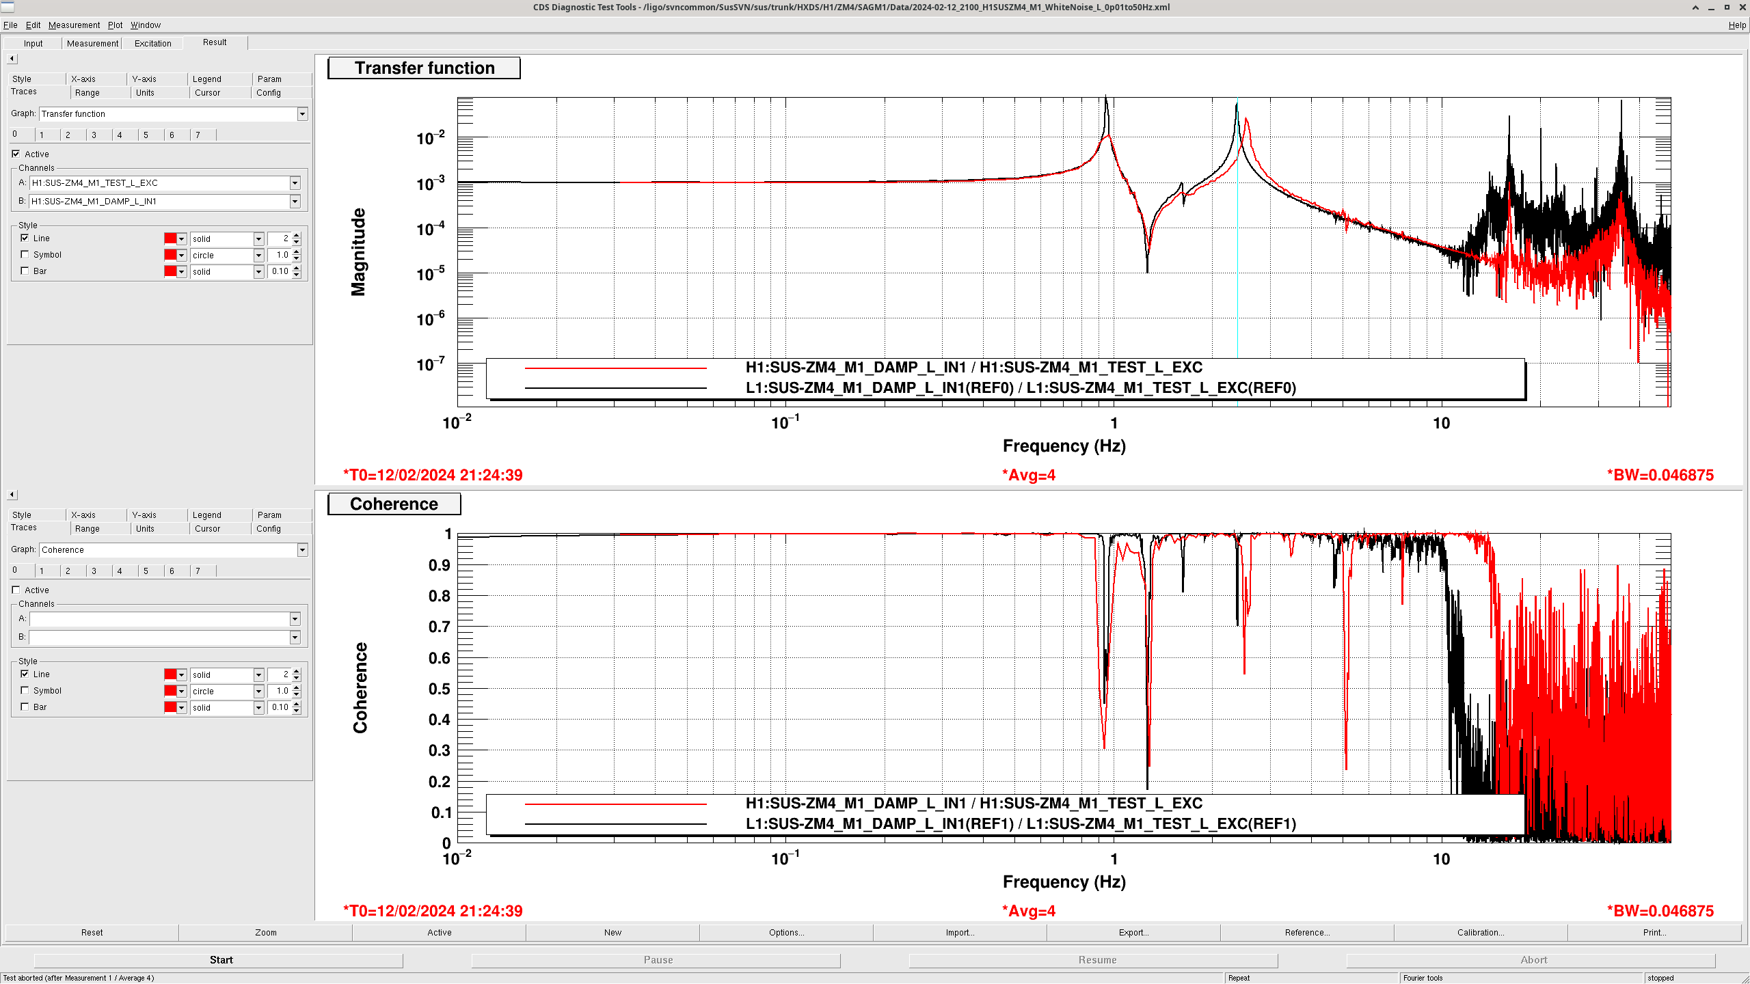
Task: Decrement upper Bar width spinner
Action: click(297, 275)
